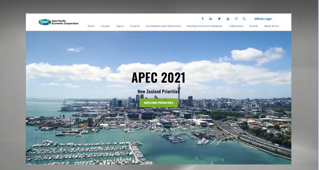Image resolution: width=319 pixels, height=170 pixels.
Task: Open the About APEC menu
Action: click(272, 26)
